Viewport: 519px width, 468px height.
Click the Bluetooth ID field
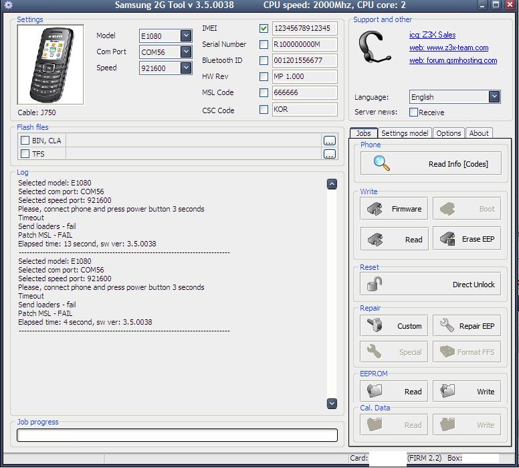pyautogui.click(x=304, y=60)
